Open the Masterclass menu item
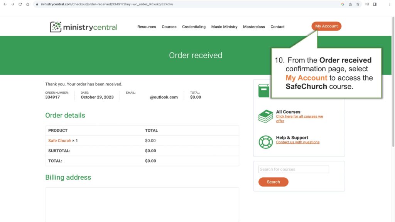Screen dimensions: 395x222 [254, 27]
